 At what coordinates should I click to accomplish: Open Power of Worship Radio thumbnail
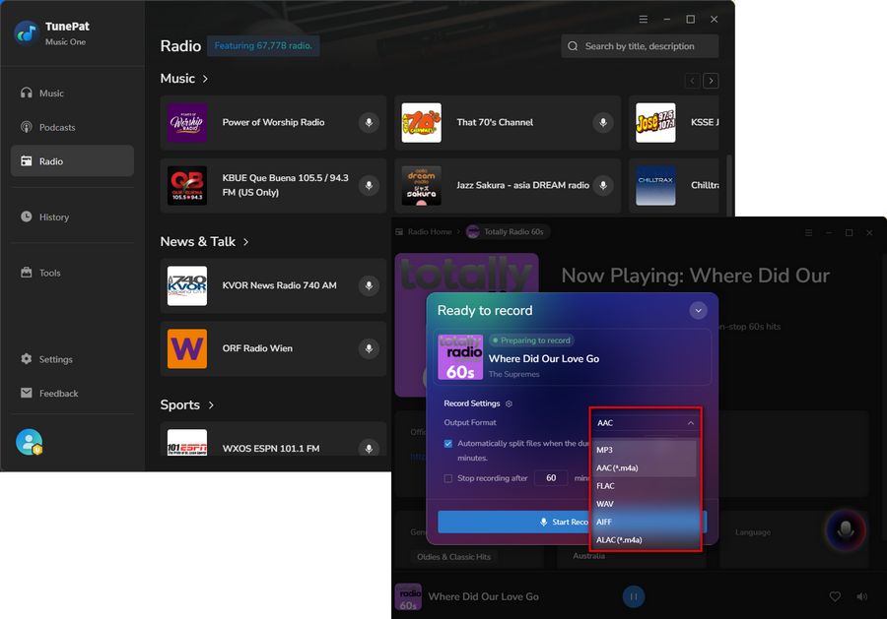point(187,123)
